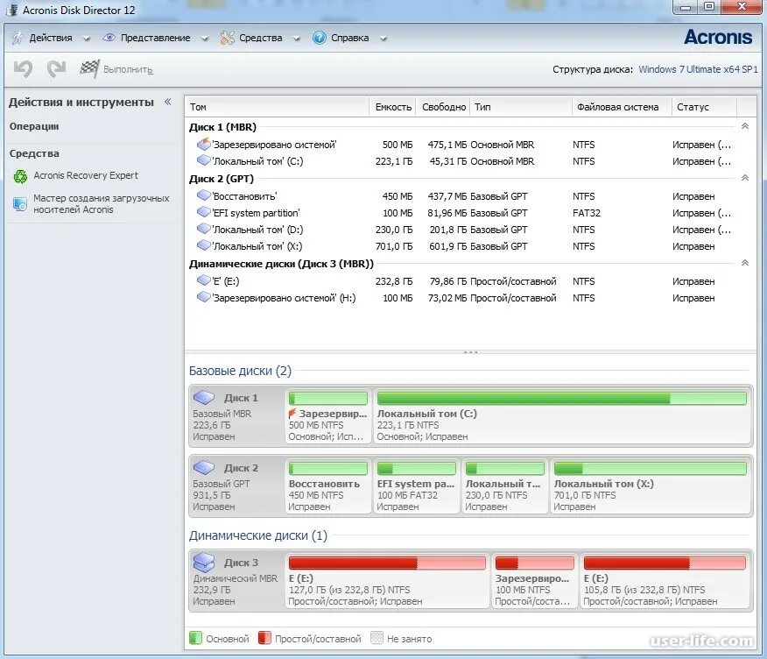
Task: Select Восстановить 450 МБ block on Диск 2
Action: (327, 486)
